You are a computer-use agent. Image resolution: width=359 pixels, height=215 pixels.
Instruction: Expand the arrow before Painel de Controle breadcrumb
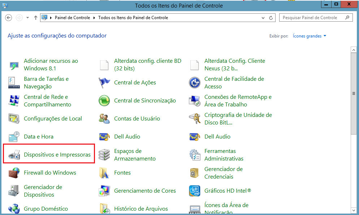(x=51, y=18)
